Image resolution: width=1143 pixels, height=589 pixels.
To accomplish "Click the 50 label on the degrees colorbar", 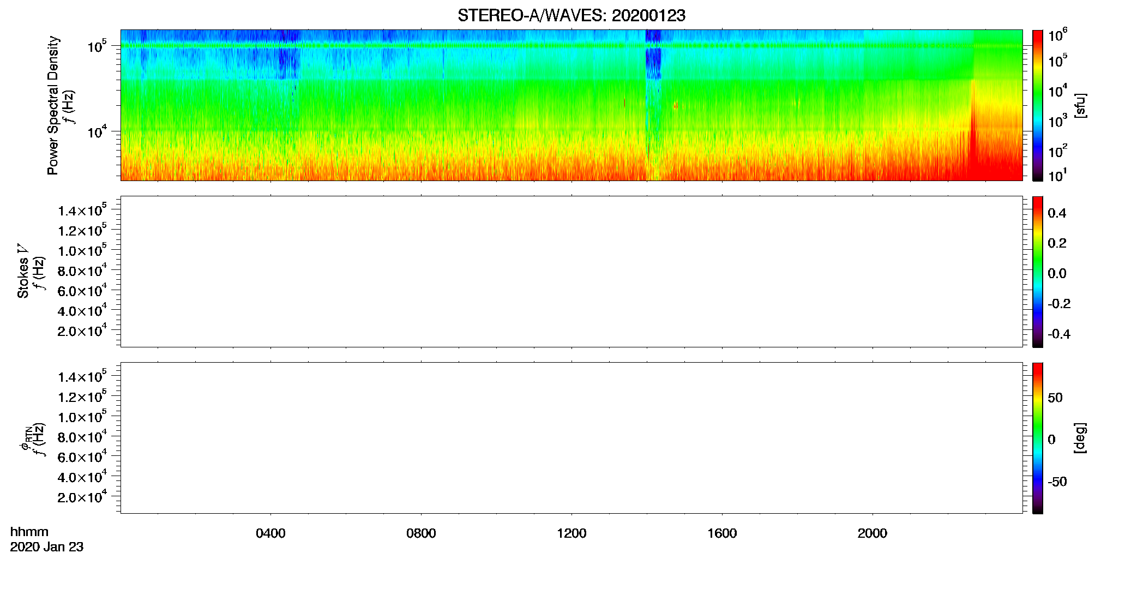I will pyautogui.click(x=1055, y=398).
